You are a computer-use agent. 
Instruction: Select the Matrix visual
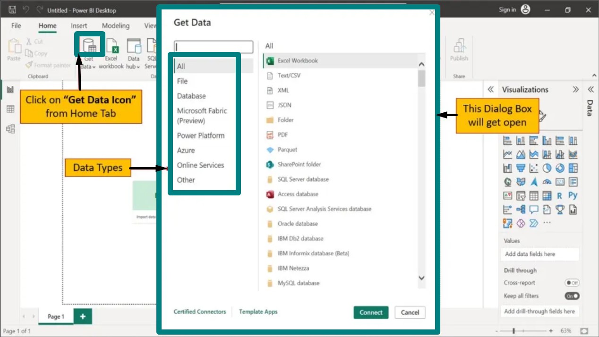click(x=547, y=195)
